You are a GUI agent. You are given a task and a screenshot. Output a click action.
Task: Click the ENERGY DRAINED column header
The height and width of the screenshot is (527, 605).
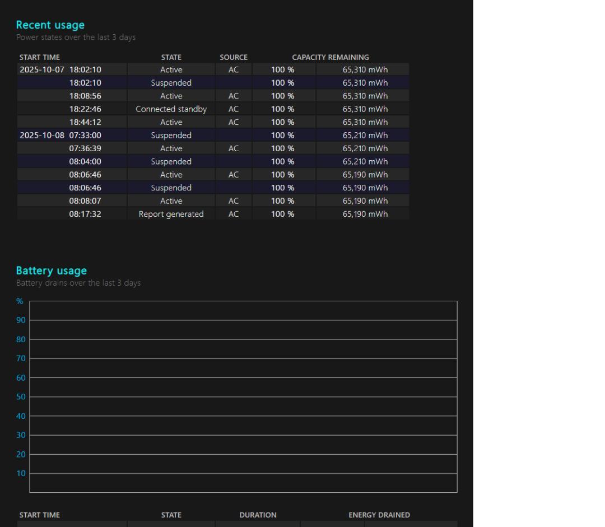[379, 515]
